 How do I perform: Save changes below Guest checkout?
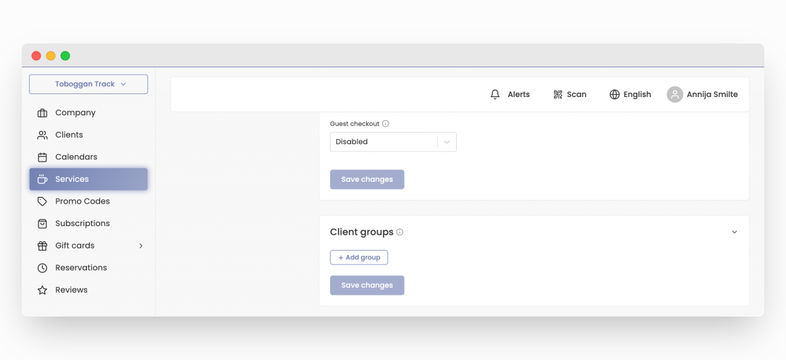click(367, 179)
